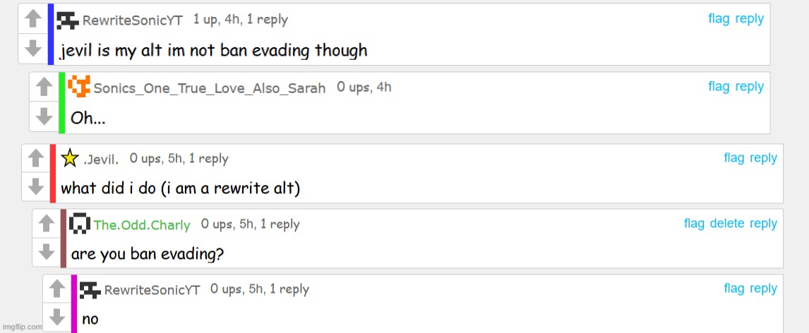Upvote RewriteSonicYT's "no" comment

coord(56,289)
